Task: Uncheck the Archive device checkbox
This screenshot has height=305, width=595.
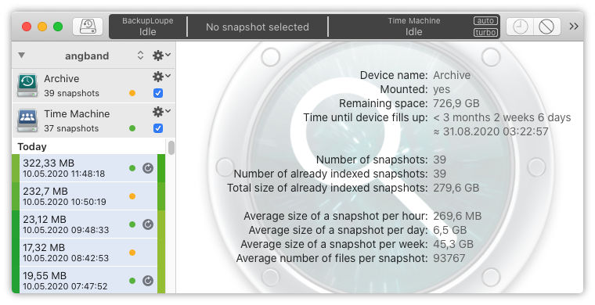Action: pyautogui.click(x=158, y=93)
